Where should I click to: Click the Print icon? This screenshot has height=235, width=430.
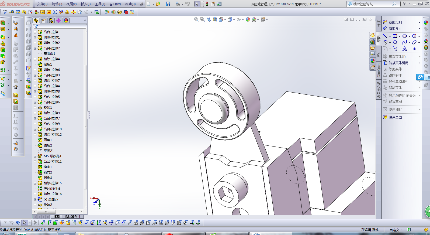click(x=178, y=4)
